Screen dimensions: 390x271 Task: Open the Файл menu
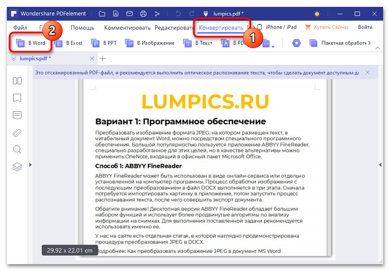tap(20, 28)
